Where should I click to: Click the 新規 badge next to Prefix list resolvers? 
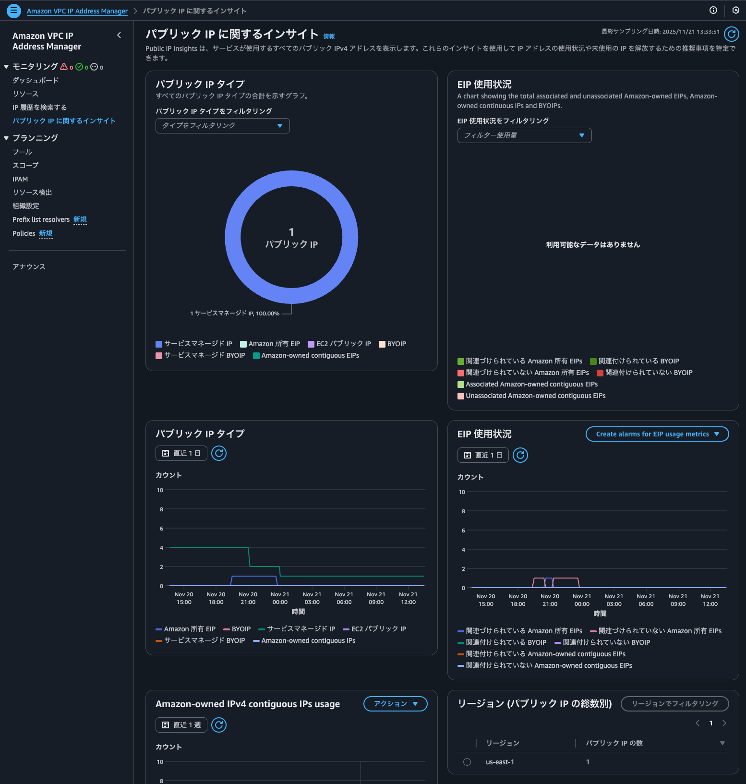tap(80, 219)
